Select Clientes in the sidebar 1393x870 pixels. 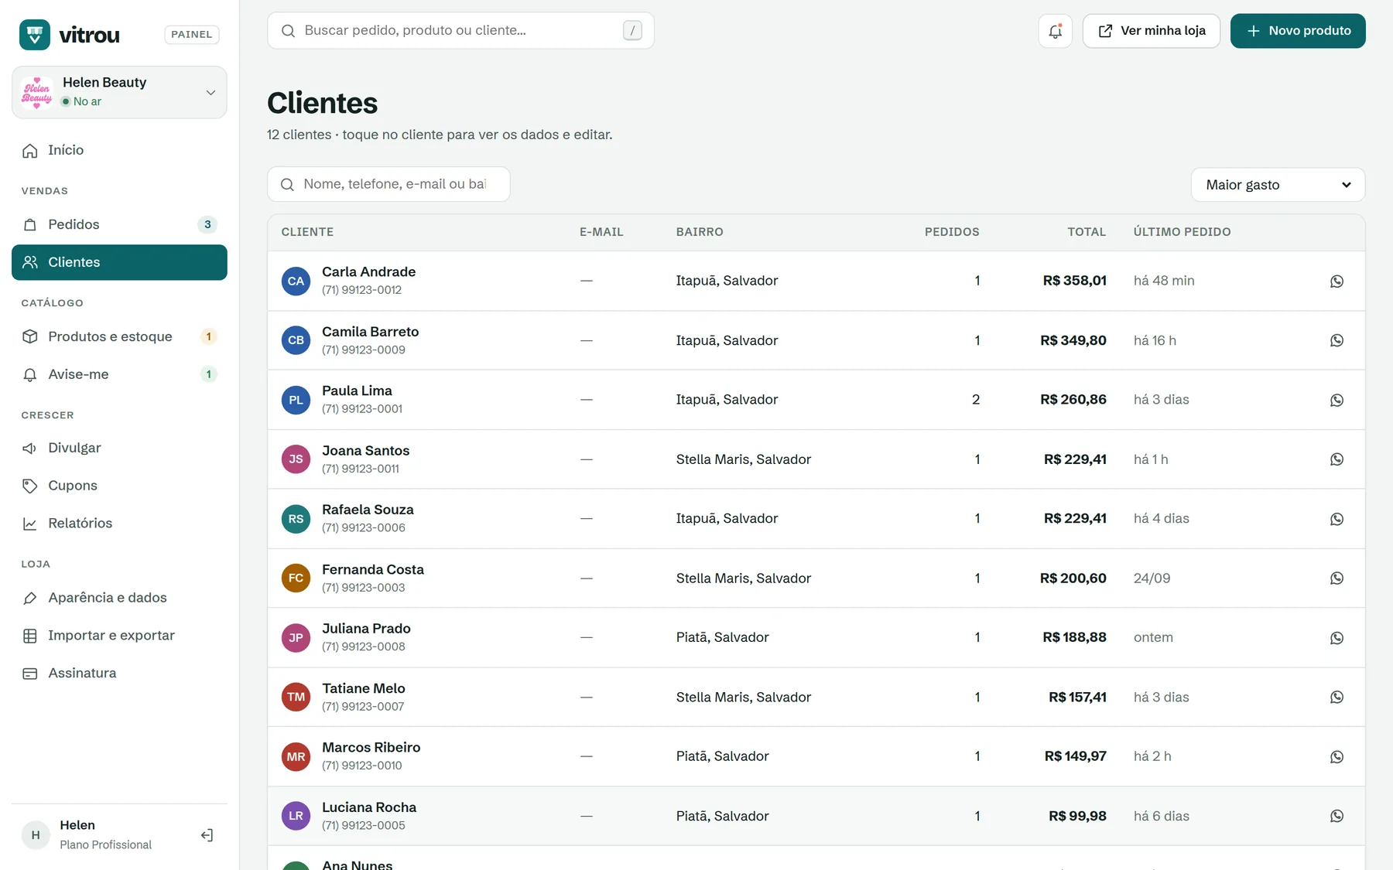(119, 262)
